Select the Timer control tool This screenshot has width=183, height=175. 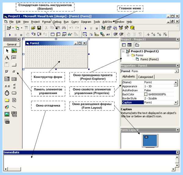[7, 93]
